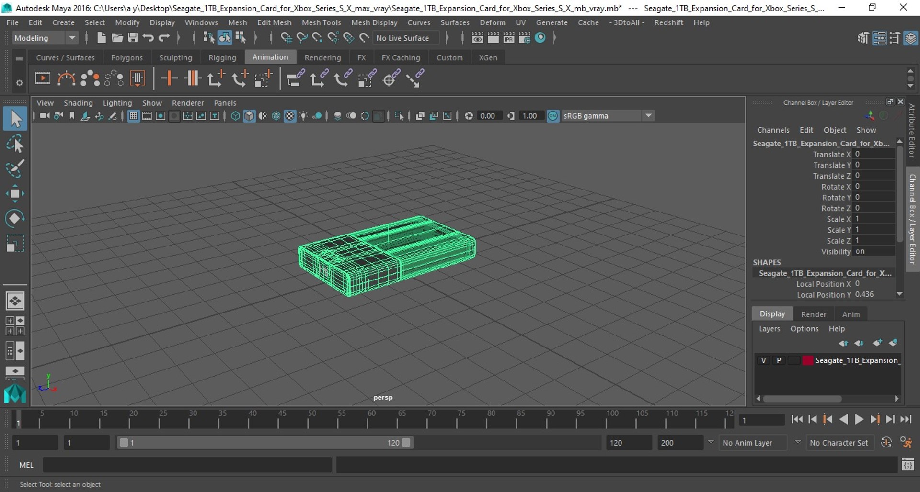This screenshot has height=492, width=920.
Task: Click Options menu in Layer Editor
Action: point(804,329)
